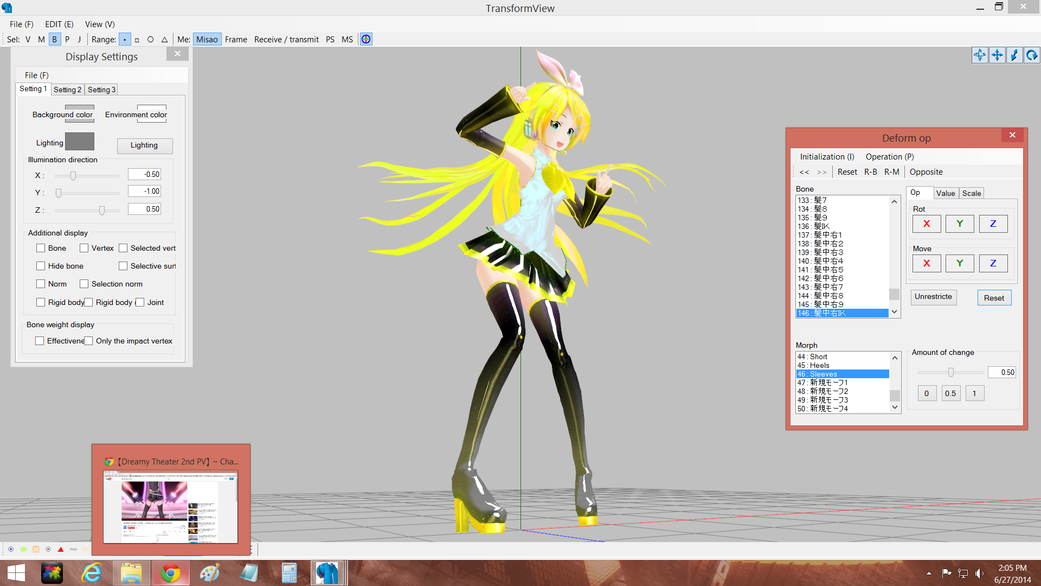Click the red triangle status bar icon
The width and height of the screenshot is (1041, 586).
coord(61,549)
